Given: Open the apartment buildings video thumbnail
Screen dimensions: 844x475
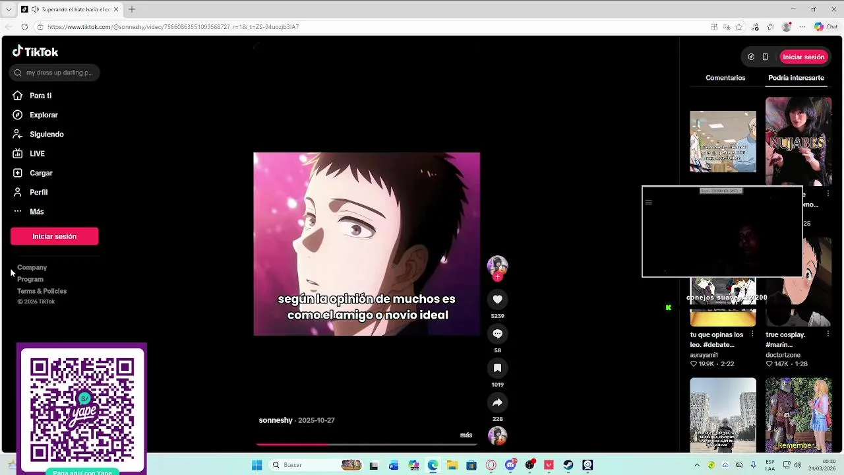Looking at the screenshot, I should click(x=723, y=415).
